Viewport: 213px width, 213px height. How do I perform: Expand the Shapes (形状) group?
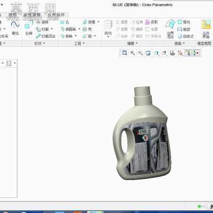40,43
